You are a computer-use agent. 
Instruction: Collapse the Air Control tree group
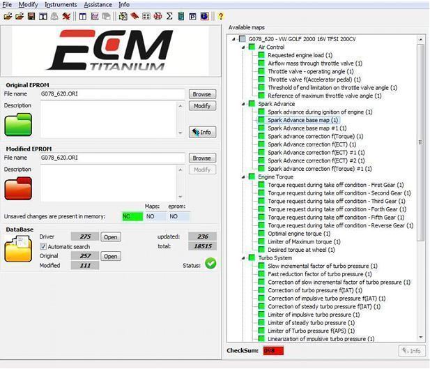pos(242,47)
